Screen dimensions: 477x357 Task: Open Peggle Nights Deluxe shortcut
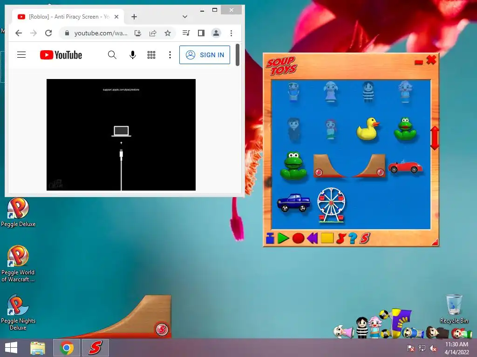point(18,312)
